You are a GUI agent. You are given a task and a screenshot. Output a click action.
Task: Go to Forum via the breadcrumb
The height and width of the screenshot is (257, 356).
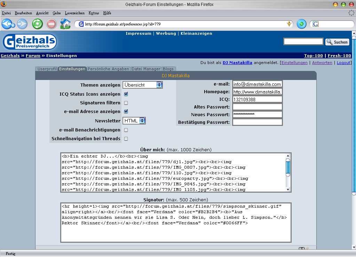[33, 56]
